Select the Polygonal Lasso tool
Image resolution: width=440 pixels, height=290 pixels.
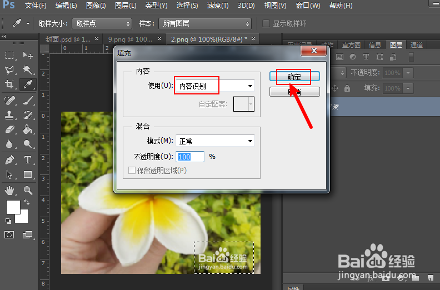(x=9, y=69)
